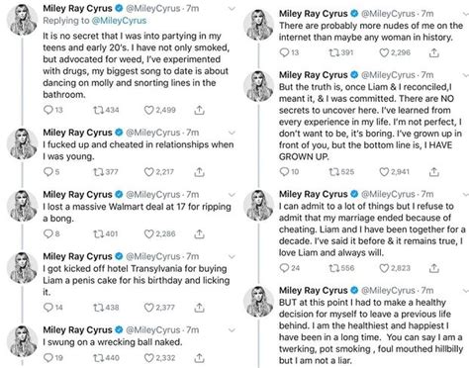The height and width of the screenshot is (368, 469).
Task: Open profile avatar beside the Walmart tweet
Action: [22, 206]
